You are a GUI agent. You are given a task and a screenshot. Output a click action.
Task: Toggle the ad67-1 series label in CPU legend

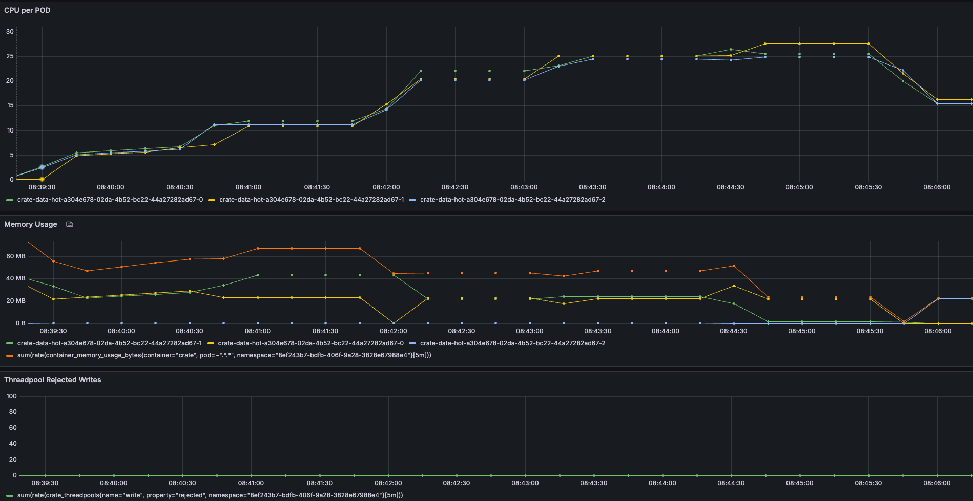pyautogui.click(x=312, y=200)
